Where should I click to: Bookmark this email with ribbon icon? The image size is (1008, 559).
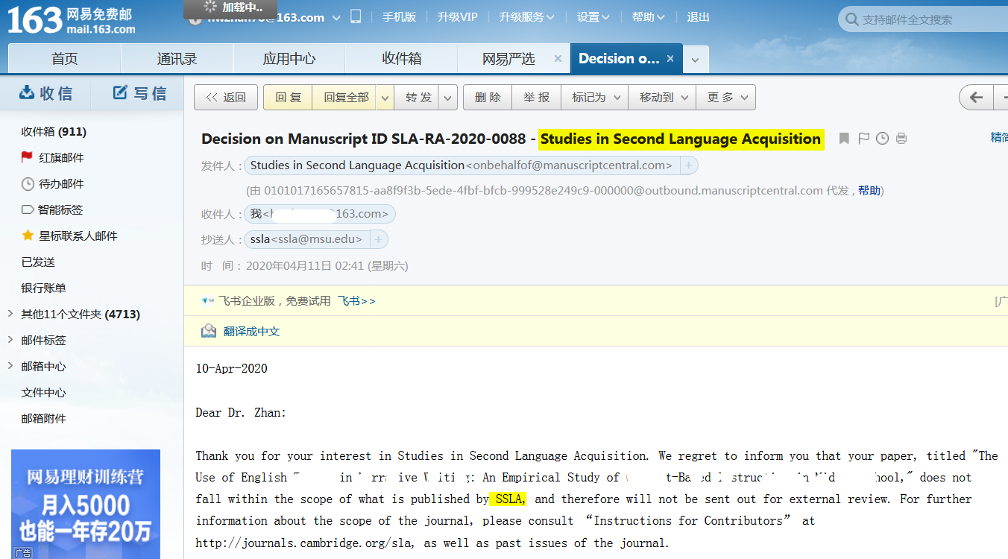click(x=844, y=139)
